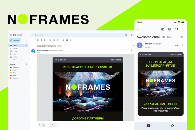The height and width of the screenshot is (130, 195).
Task: Add desktop email to tasks
Action: point(58,40)
